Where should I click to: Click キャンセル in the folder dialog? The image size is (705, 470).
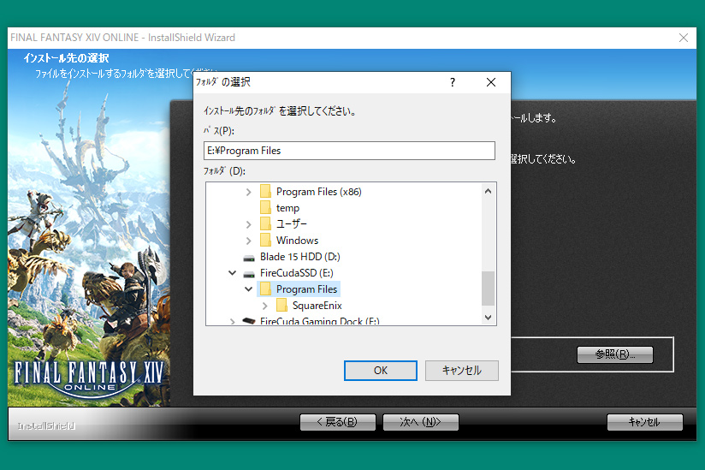coord(462,370)
